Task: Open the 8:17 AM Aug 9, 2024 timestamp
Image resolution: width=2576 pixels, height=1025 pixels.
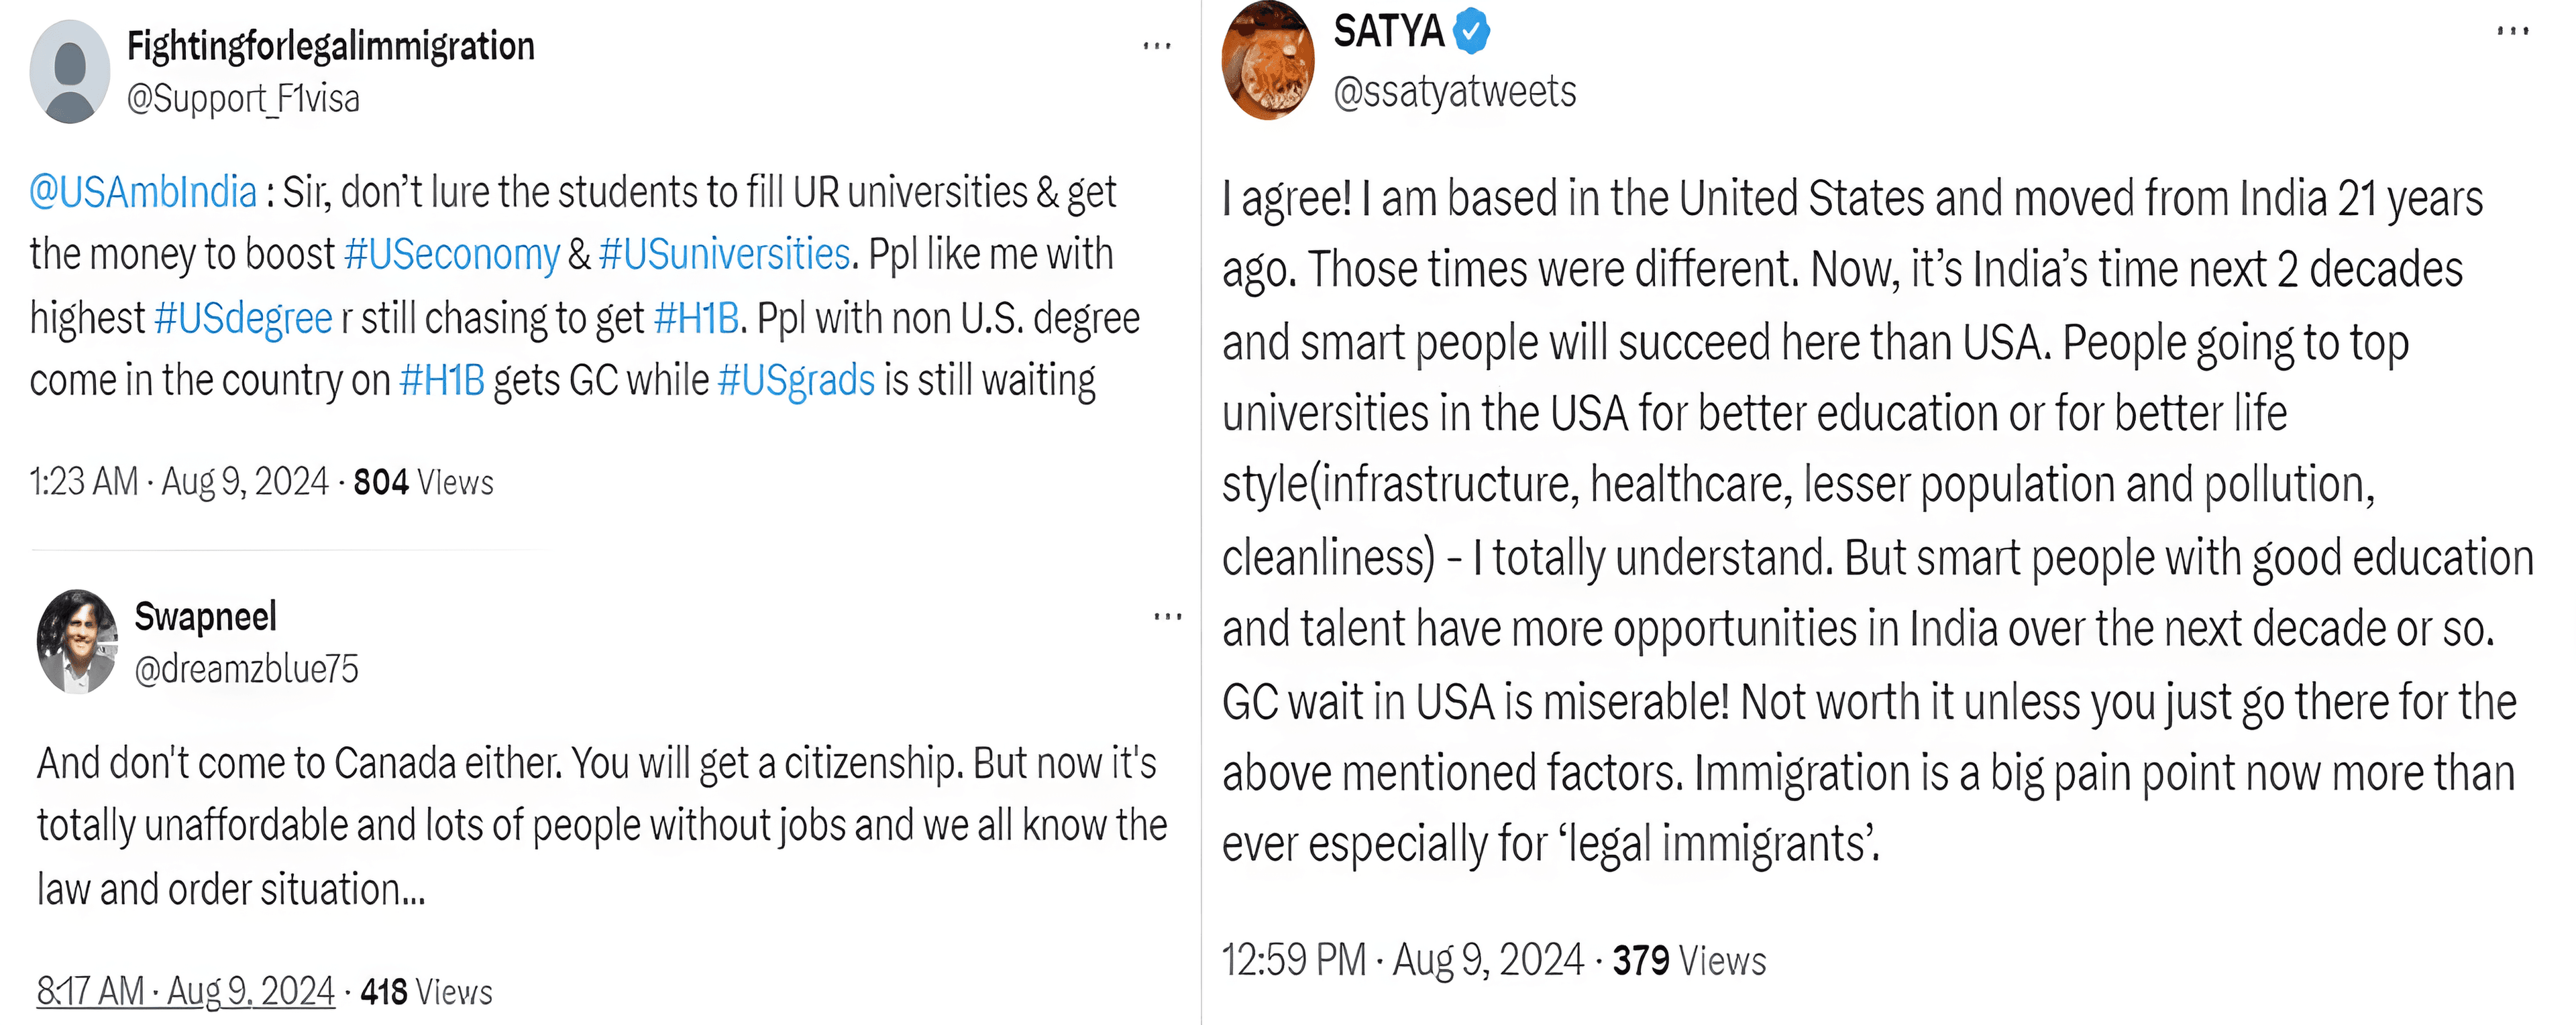Action: click(185, 991)
